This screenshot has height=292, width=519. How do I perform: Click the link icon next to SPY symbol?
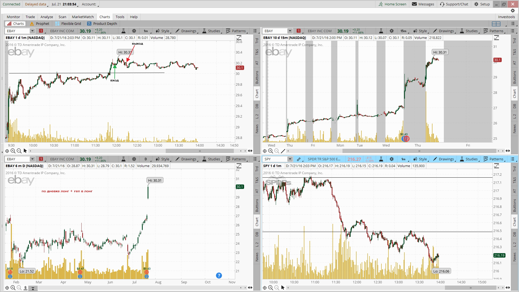tap(299, 159)
